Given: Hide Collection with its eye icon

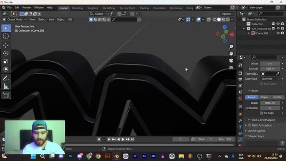Looking at the screenshot, I should pyautogui.click(x=278, y=24).
